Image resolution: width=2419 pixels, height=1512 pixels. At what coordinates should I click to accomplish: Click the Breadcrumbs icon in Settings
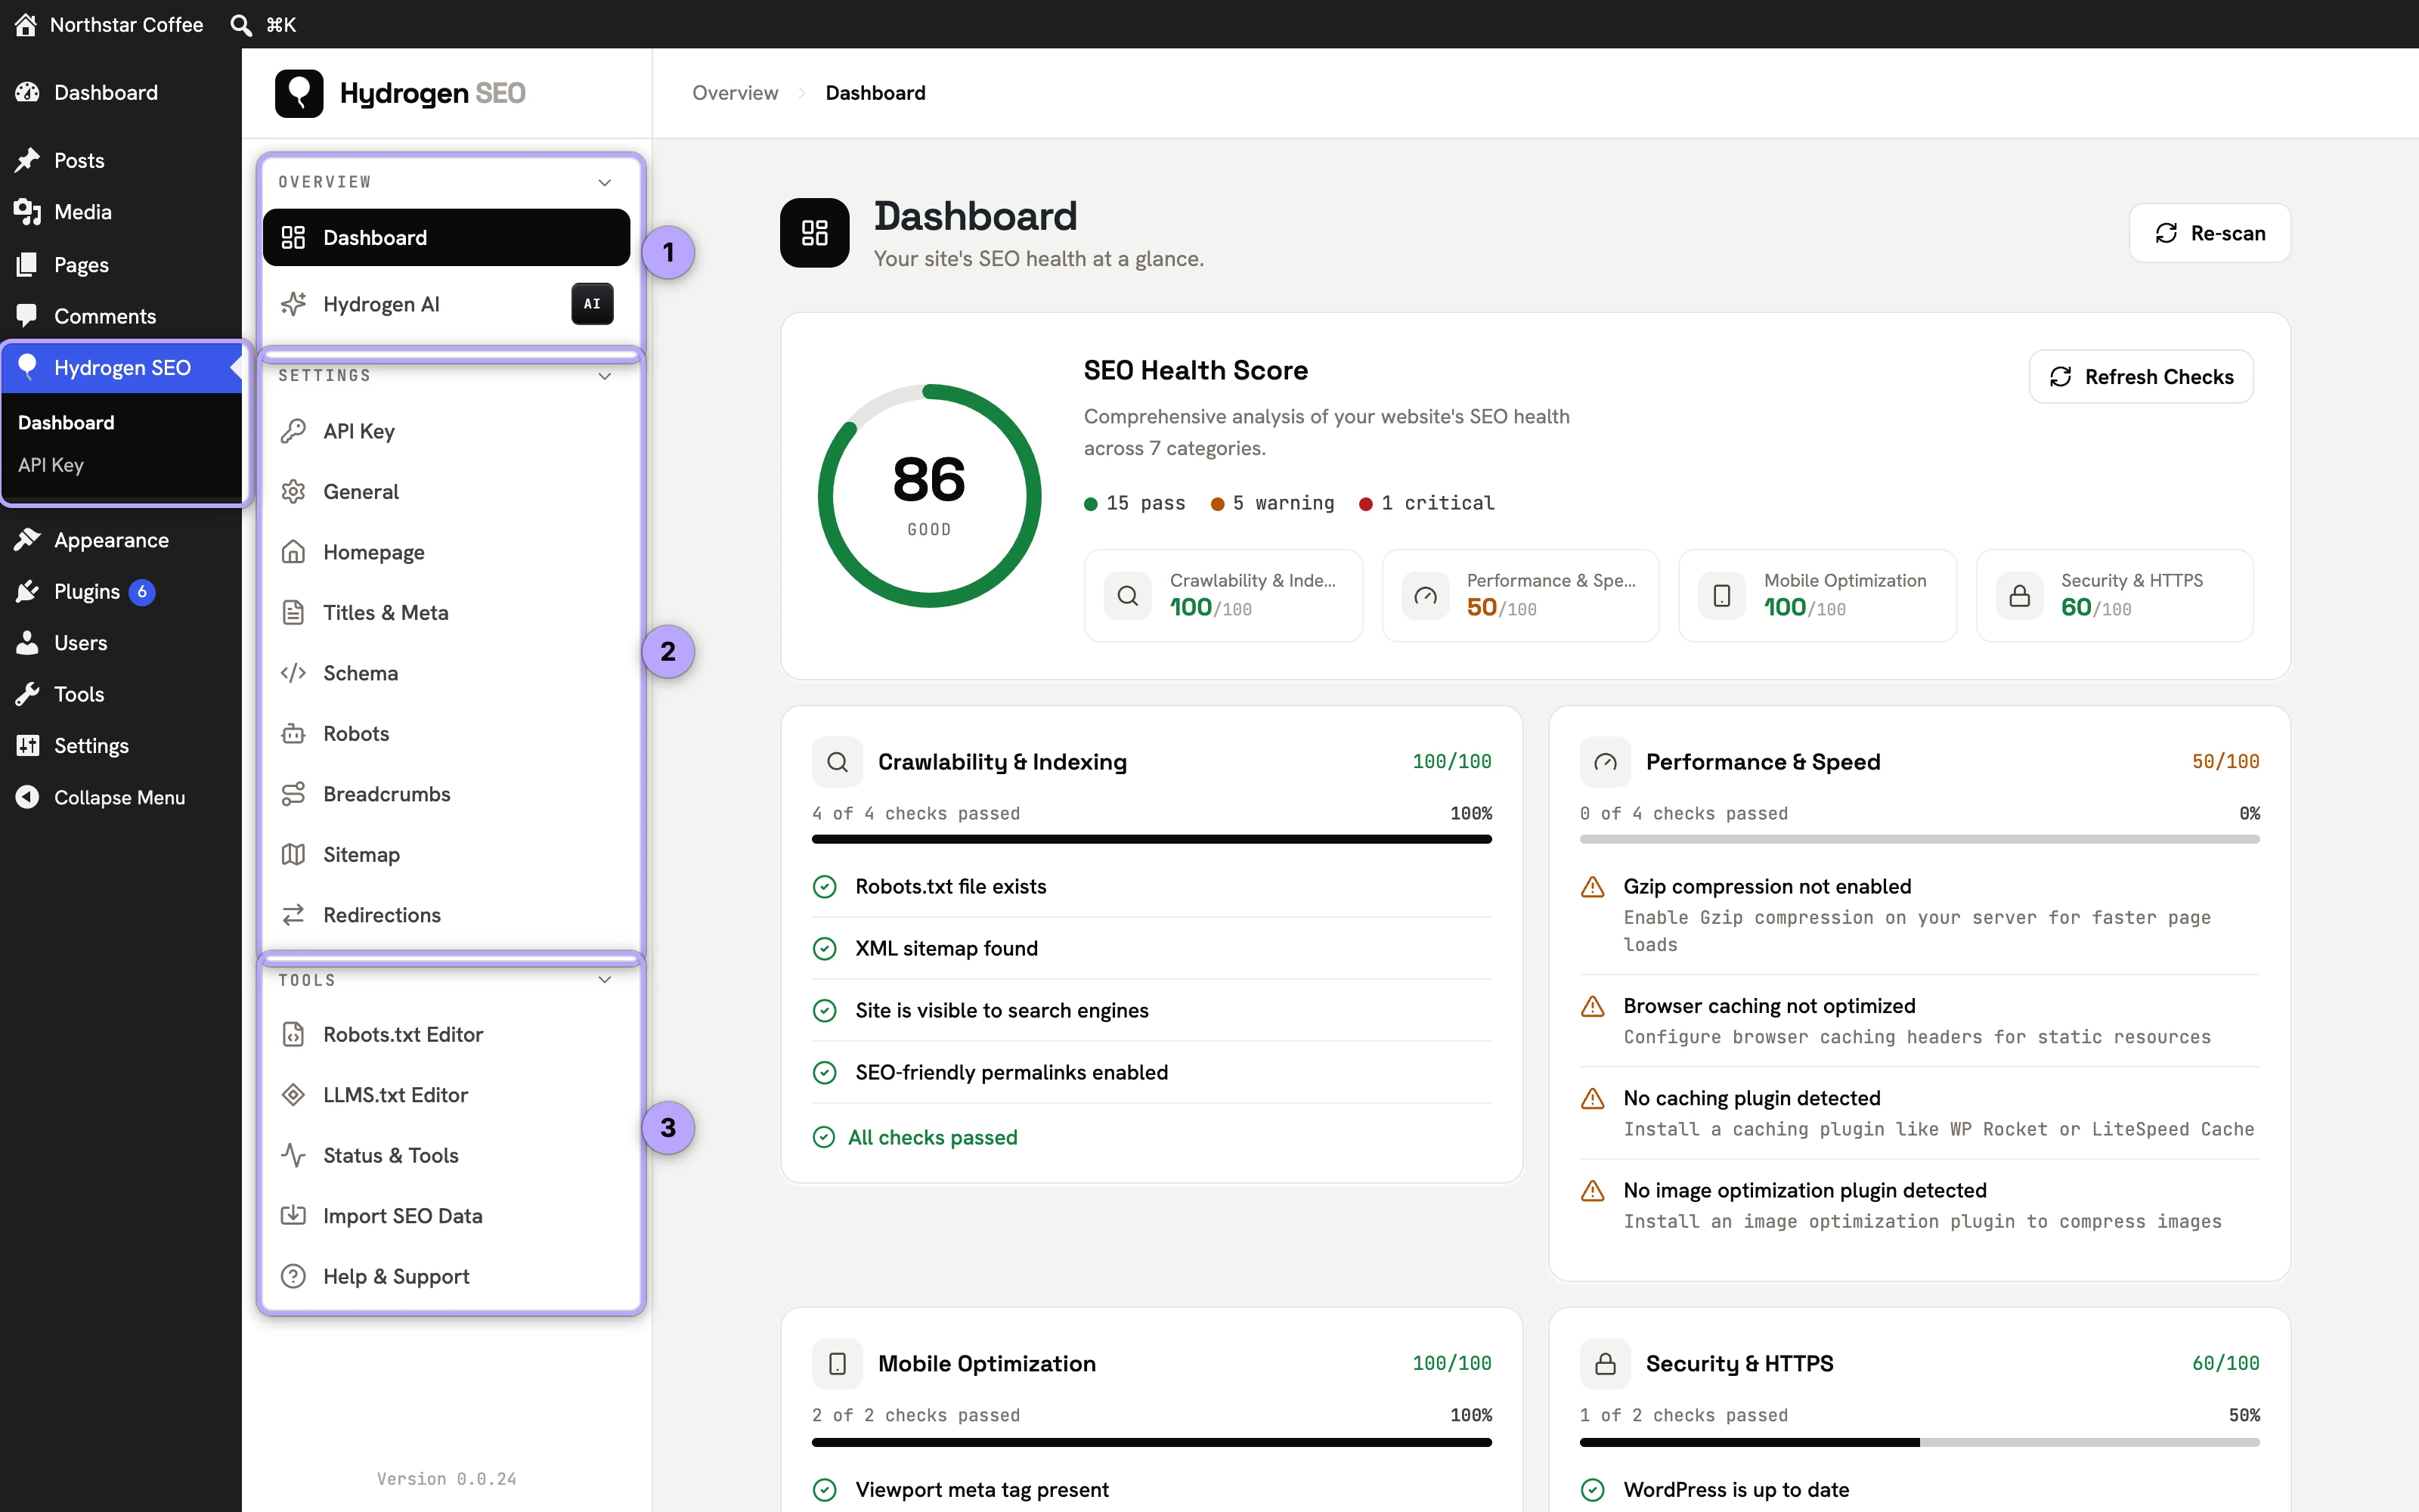click(293, 794)
